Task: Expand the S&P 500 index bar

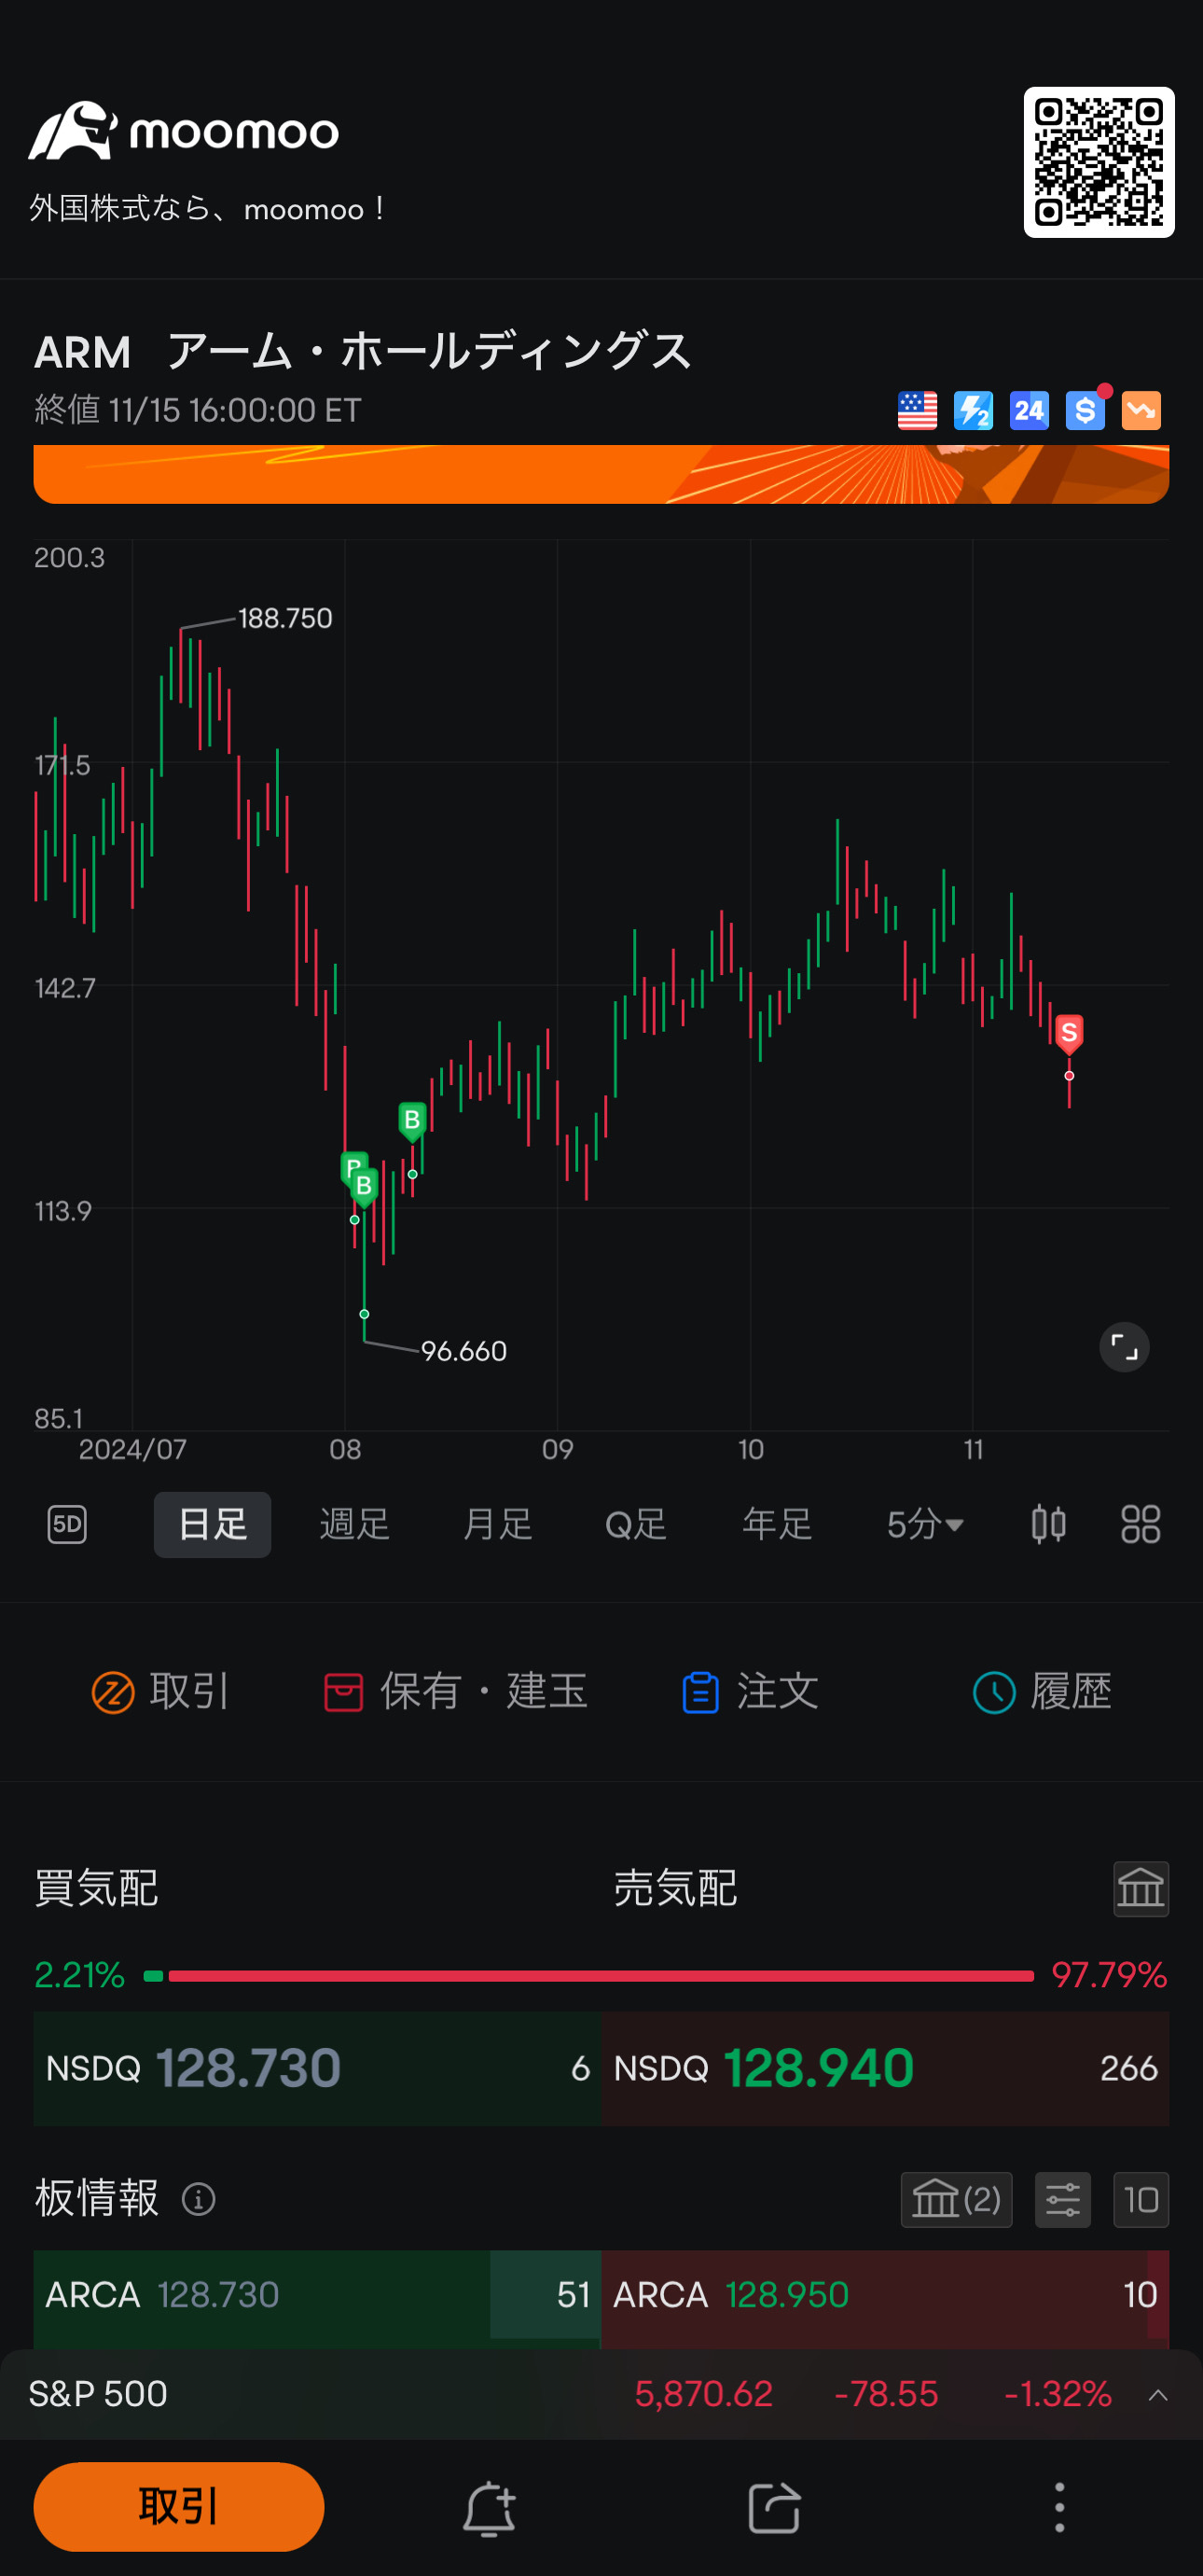Action: pyautogui.click(x=1158, y=2394)
